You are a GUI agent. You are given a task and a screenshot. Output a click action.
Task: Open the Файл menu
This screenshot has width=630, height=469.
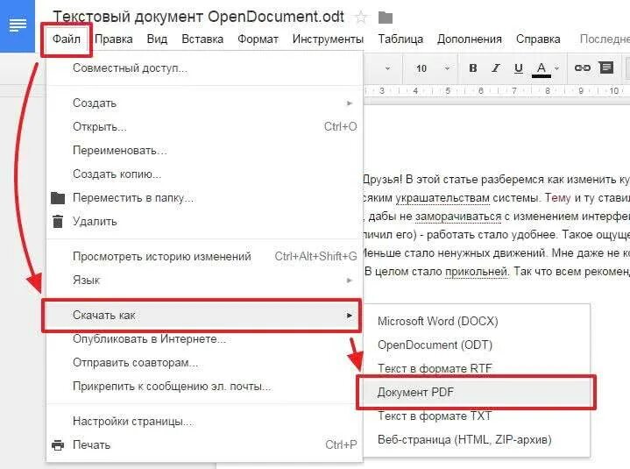pos(67,39)
